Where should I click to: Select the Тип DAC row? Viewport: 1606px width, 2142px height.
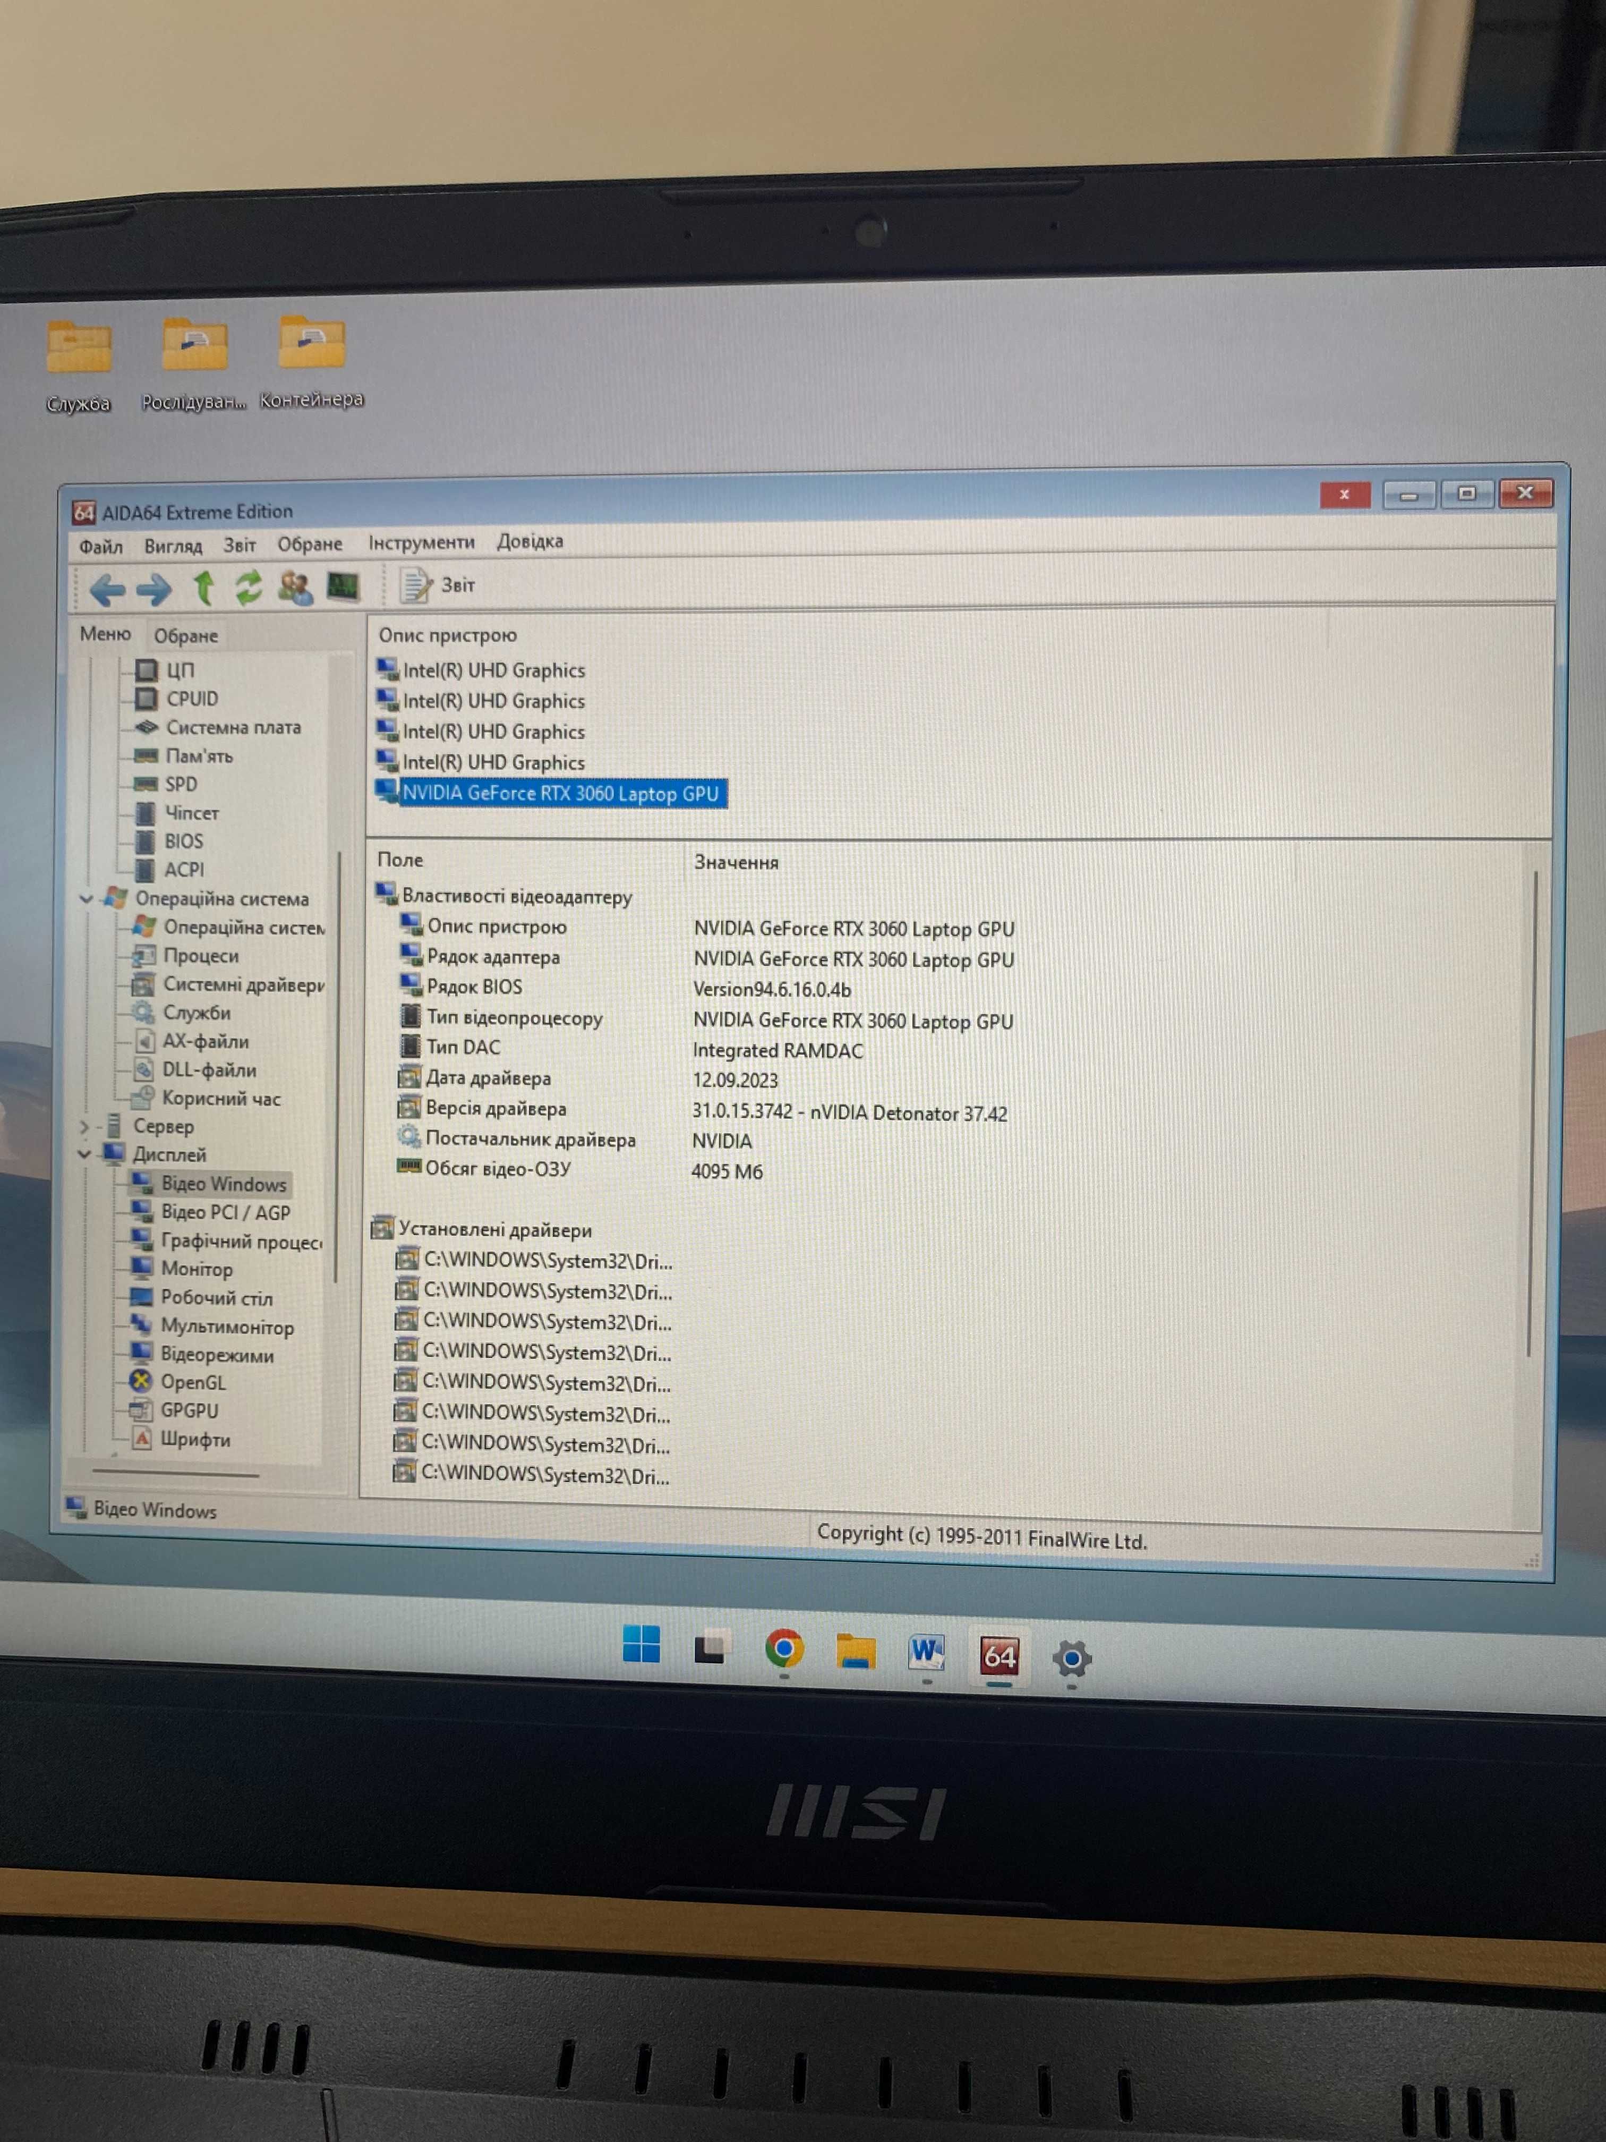pos(630,1049)
